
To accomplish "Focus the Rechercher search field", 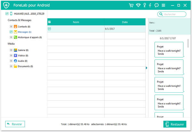I will click(172, 14).
